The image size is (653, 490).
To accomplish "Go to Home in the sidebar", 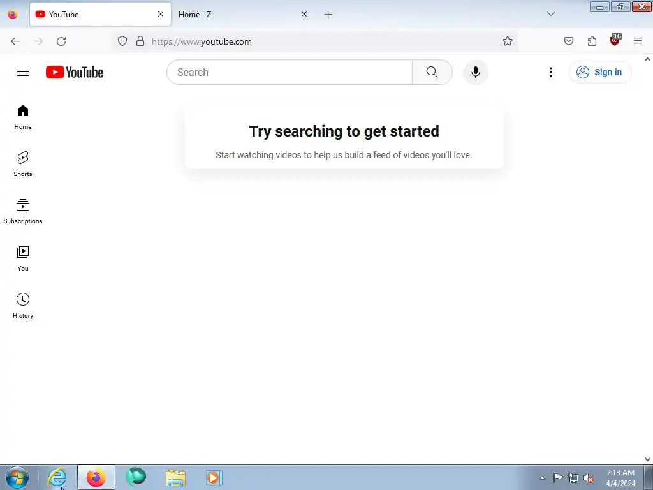I will click(x=23, y=117).
